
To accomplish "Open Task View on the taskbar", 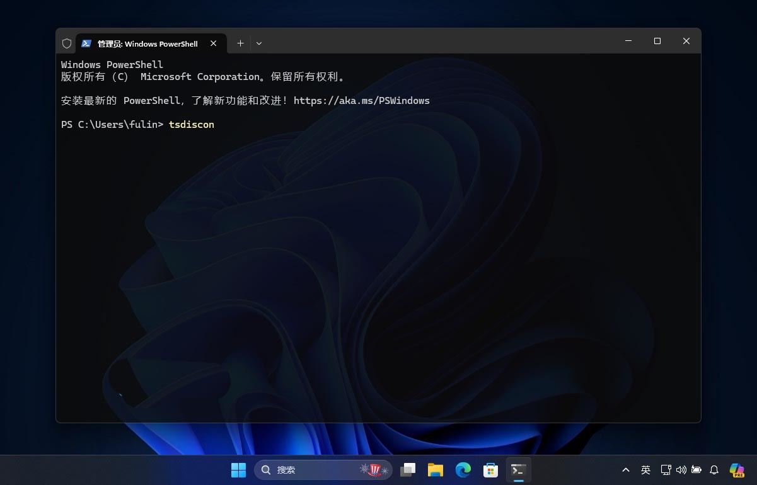I will (408, 470).
